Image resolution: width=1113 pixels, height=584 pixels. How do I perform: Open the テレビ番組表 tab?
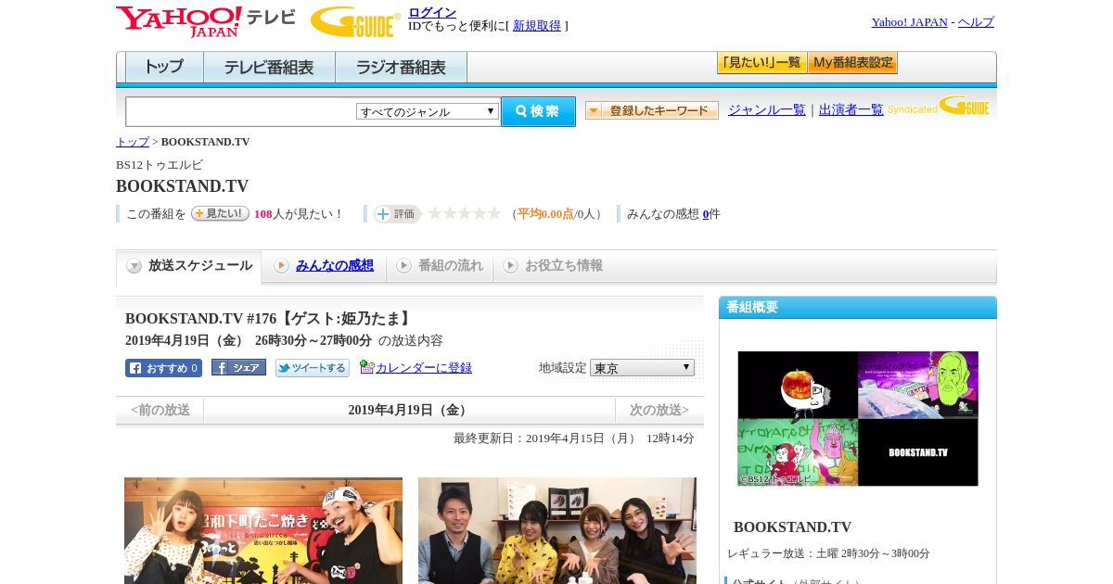[x=269, y=68]
